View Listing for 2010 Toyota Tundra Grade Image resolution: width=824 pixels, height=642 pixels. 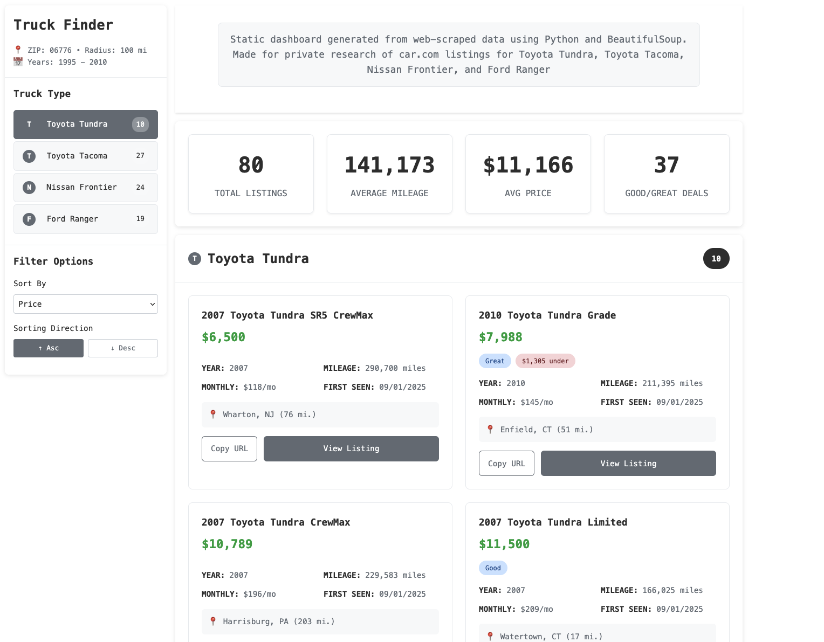tap(628, 464)
